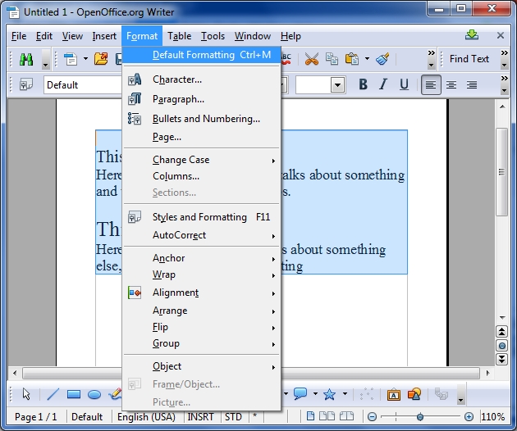Choose Default Formatting from Format menu
Viewport: 517px width, 431px height.
201,55
